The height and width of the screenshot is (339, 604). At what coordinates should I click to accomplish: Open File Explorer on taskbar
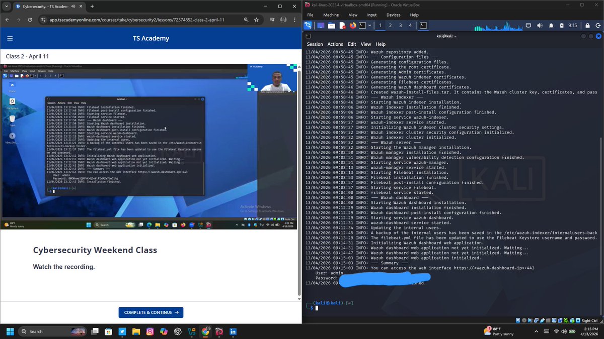click(x=136, y=331)
